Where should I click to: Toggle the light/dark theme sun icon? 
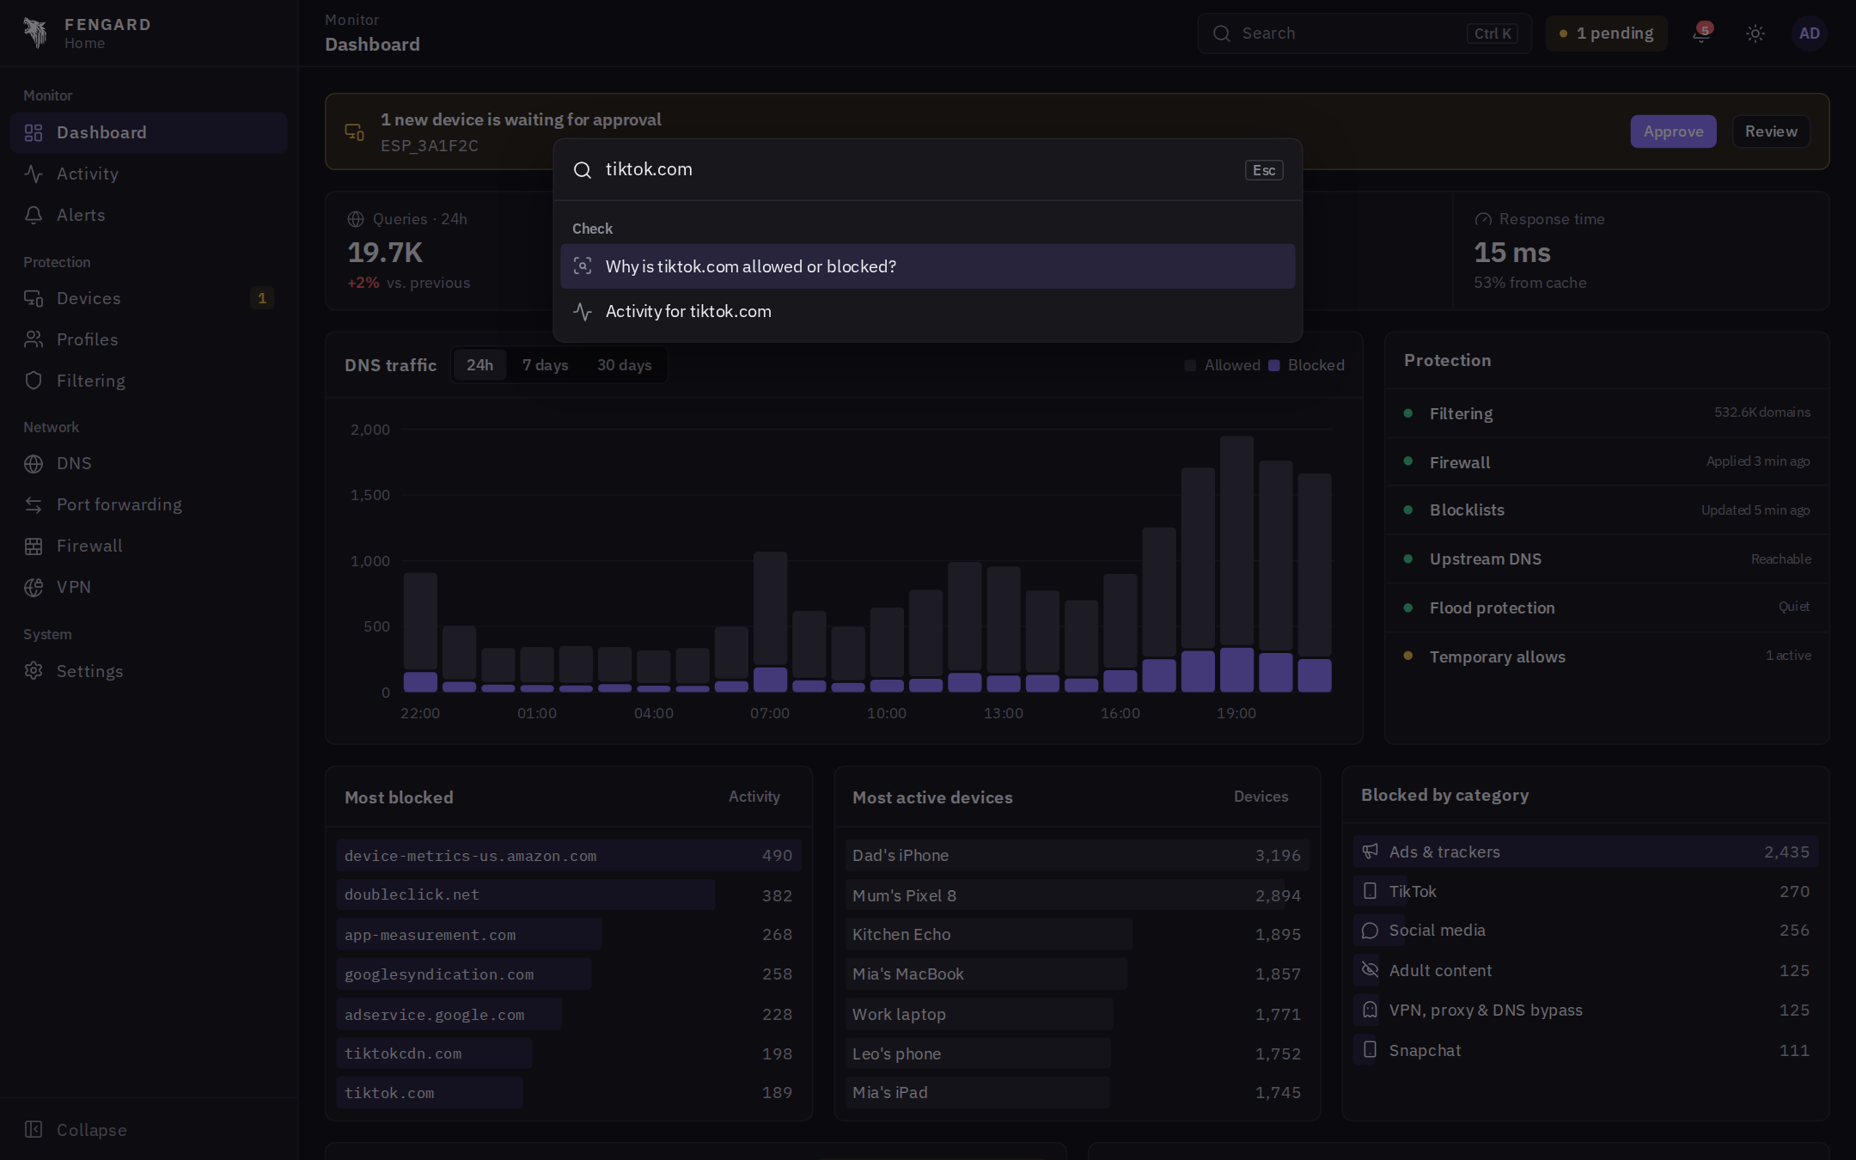1755,34
